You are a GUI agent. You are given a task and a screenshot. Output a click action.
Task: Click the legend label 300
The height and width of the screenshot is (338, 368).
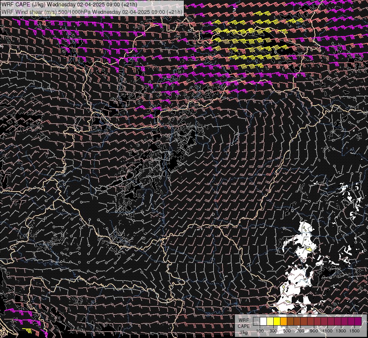pos(273,331)
